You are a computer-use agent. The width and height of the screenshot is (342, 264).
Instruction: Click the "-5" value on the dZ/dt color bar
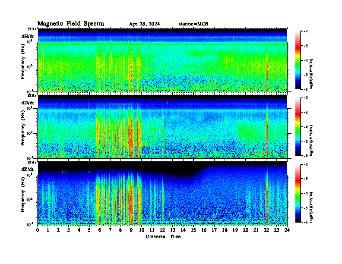click(306, 208)
